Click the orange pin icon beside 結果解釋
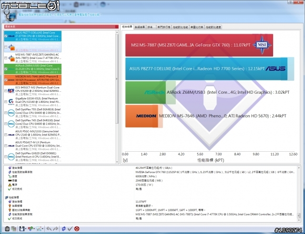This screenshot has width=305, height=234. (10, 205)
